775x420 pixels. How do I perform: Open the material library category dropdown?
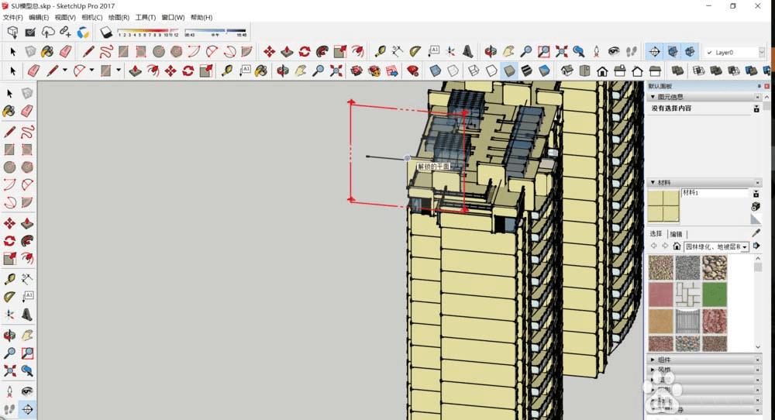pos(716,246)
